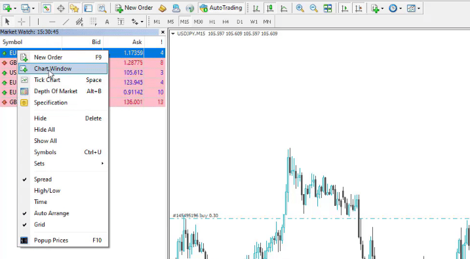Screen dimensions: 470x259
Task: Expand the Sets submenu
Action: coord(63,164)
